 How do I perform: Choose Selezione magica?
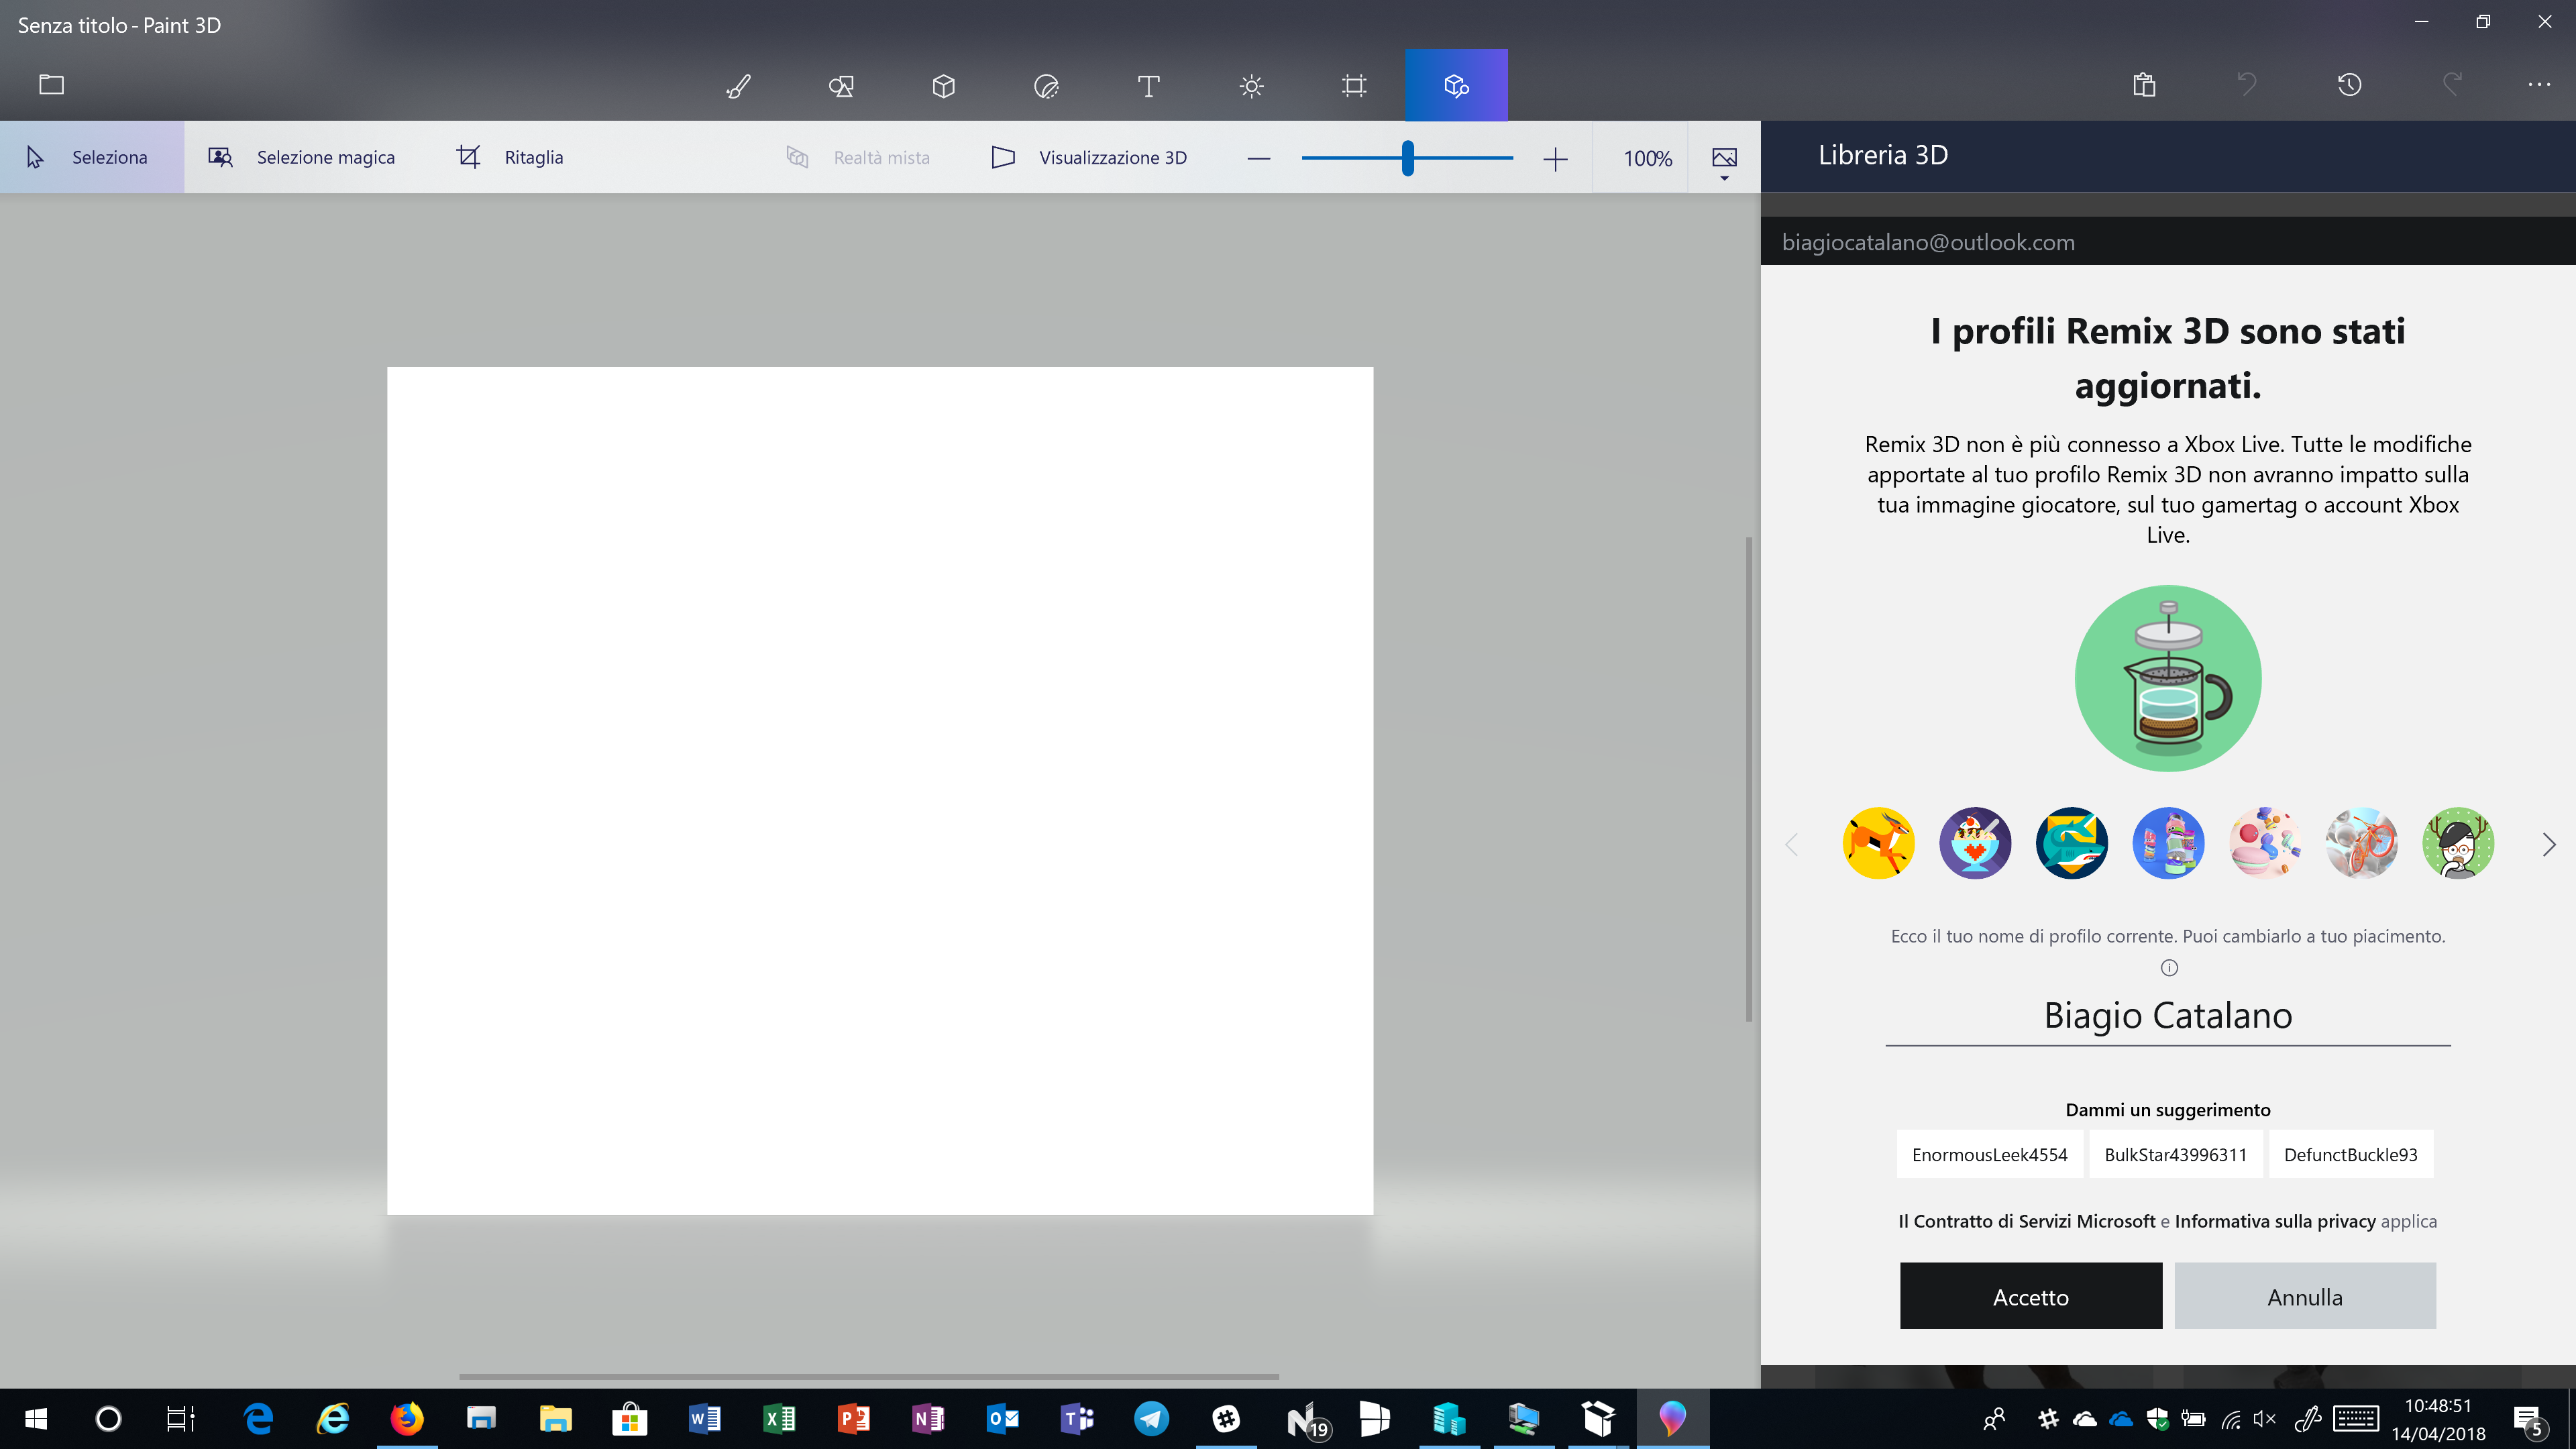(302, 157)
